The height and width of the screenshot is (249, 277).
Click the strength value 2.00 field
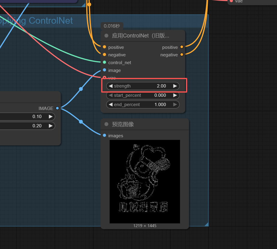coord(143,86)
